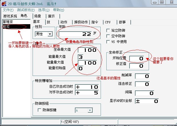Enable the 防御按键 checkbox
The width and height of the screenshot is (177, 126).
[39, 110]
